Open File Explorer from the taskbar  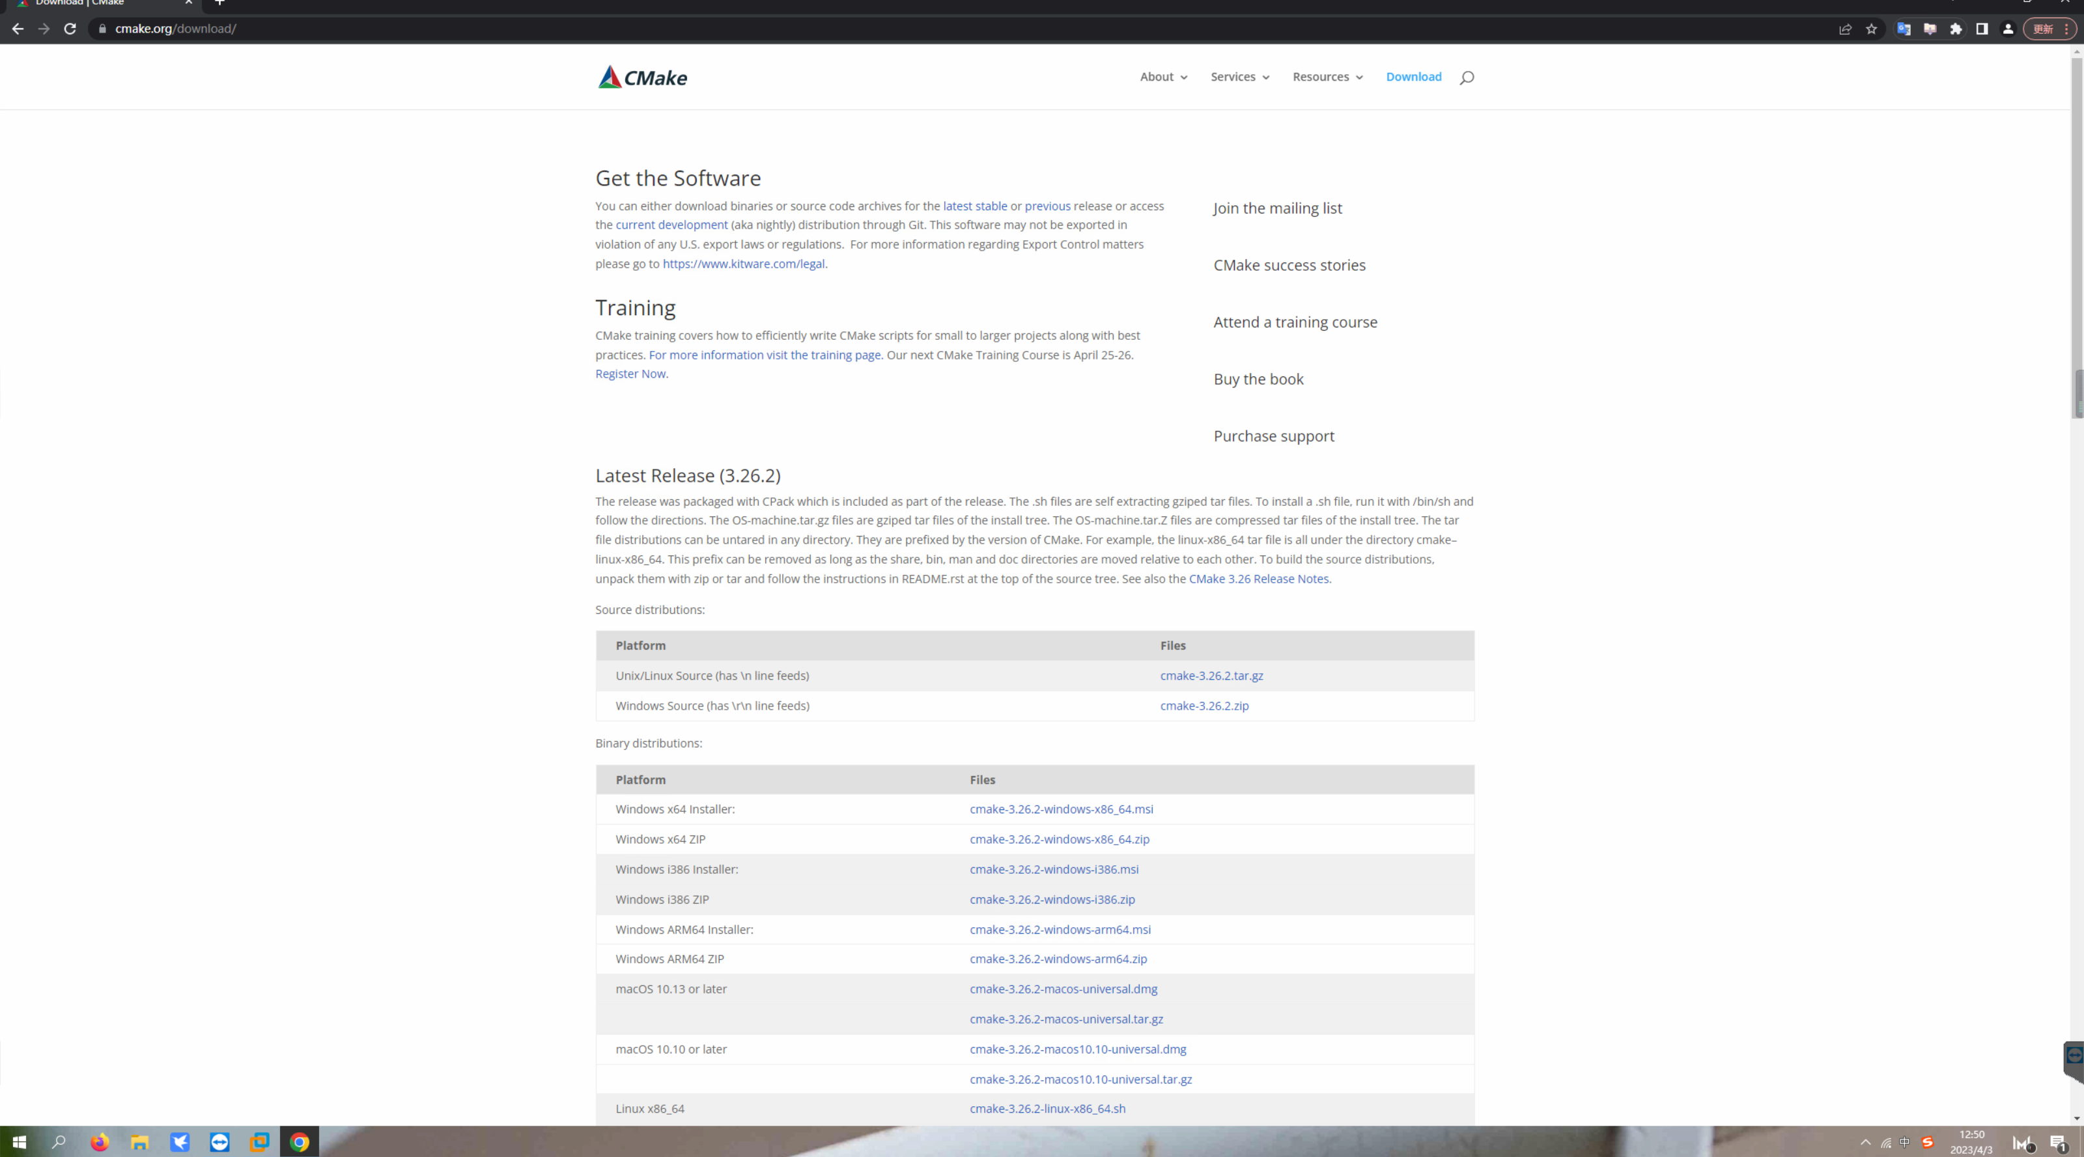pyautogui.click(x=140, y=1141)
